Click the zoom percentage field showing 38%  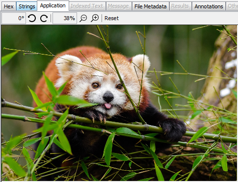coord(65,18)
